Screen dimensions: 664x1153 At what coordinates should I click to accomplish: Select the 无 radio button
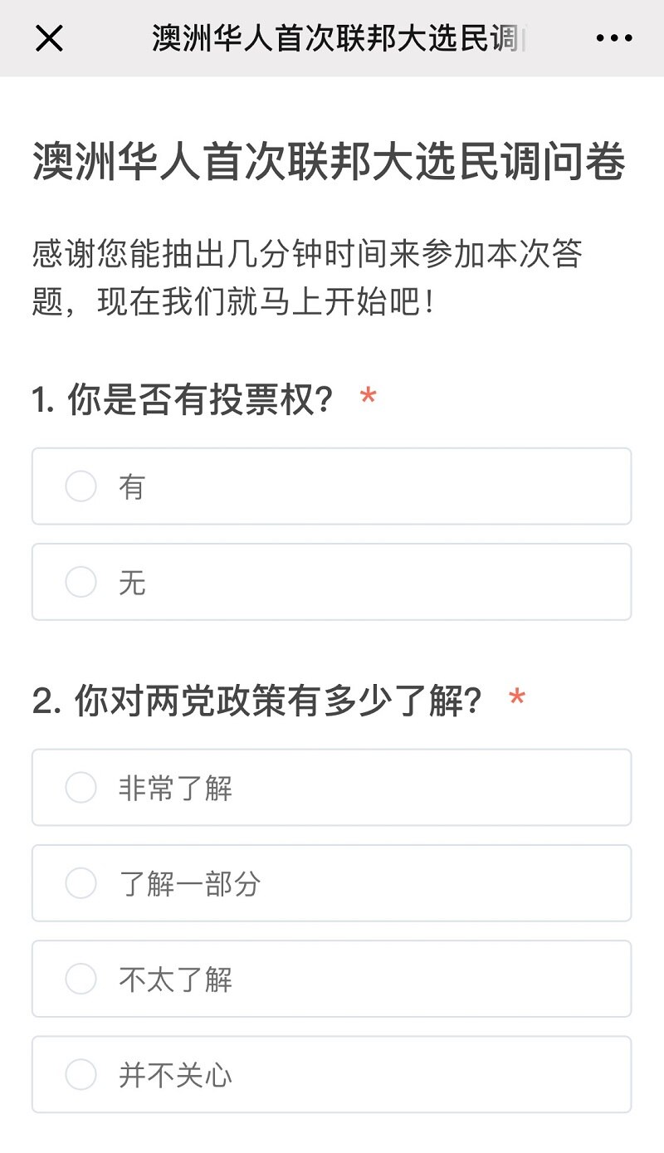pos(81,582)
